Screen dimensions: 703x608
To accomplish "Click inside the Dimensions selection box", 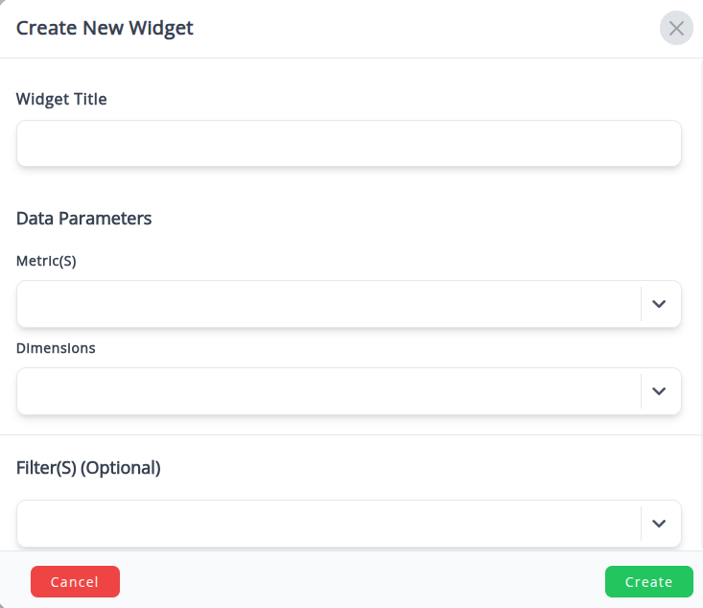I will (326, 391).
